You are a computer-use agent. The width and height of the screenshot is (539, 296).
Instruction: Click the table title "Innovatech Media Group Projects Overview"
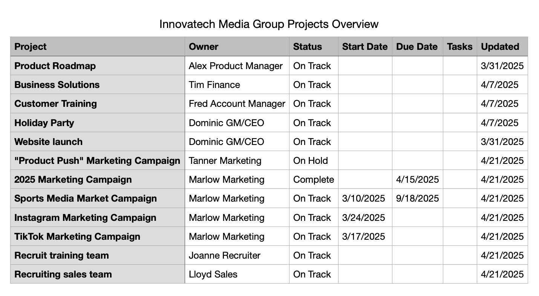pos(269,24)
